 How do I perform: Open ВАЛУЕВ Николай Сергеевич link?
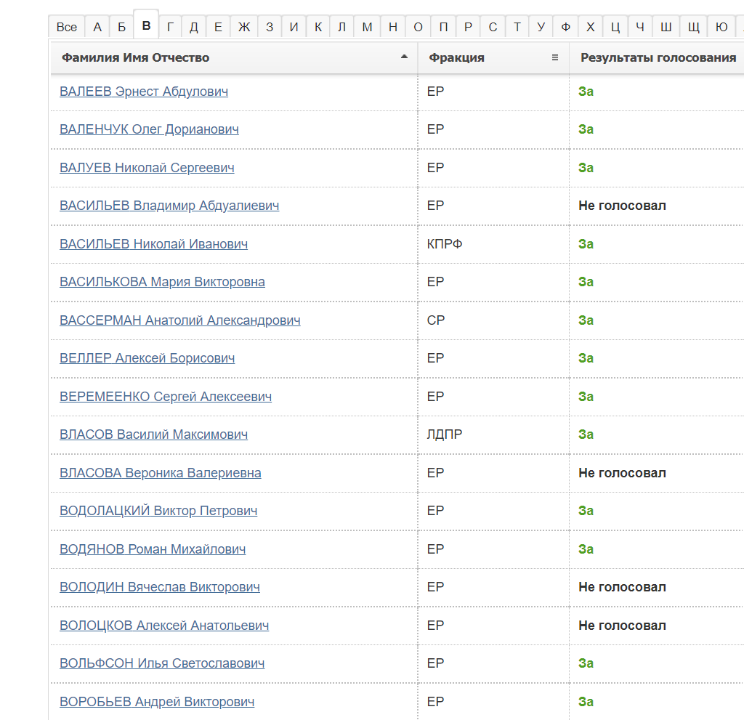coord(147,168)
